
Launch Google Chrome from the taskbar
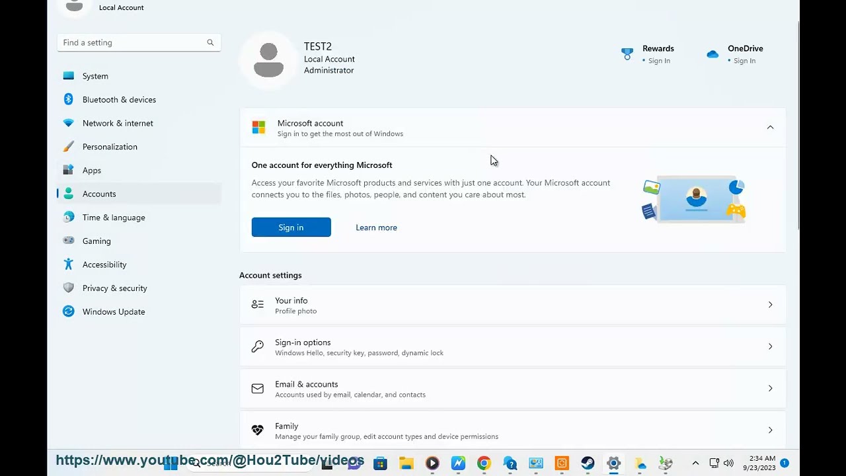[484, 463]
